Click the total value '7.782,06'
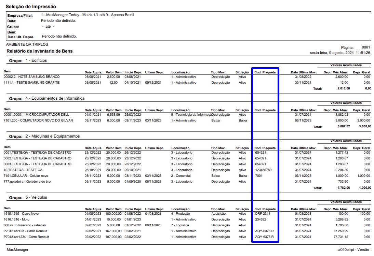374x256 pixels. click(344, 188)
